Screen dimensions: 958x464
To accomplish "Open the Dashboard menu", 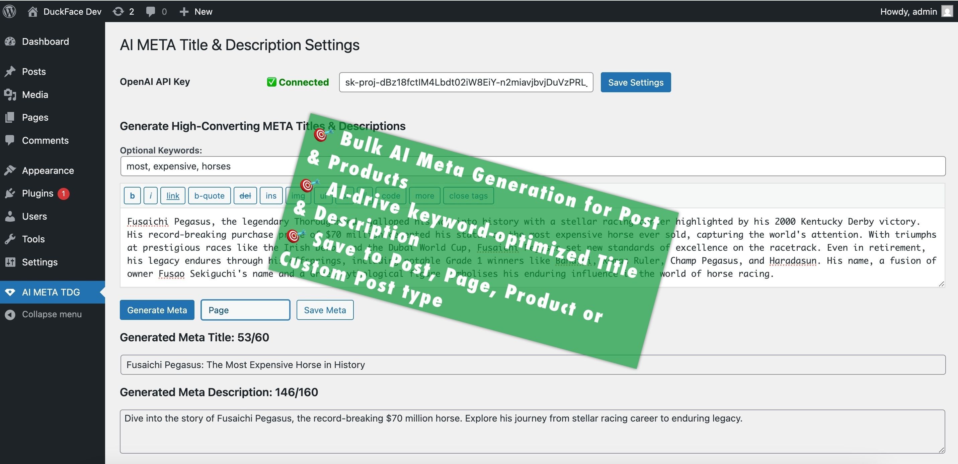I will (x=45, y=41).
